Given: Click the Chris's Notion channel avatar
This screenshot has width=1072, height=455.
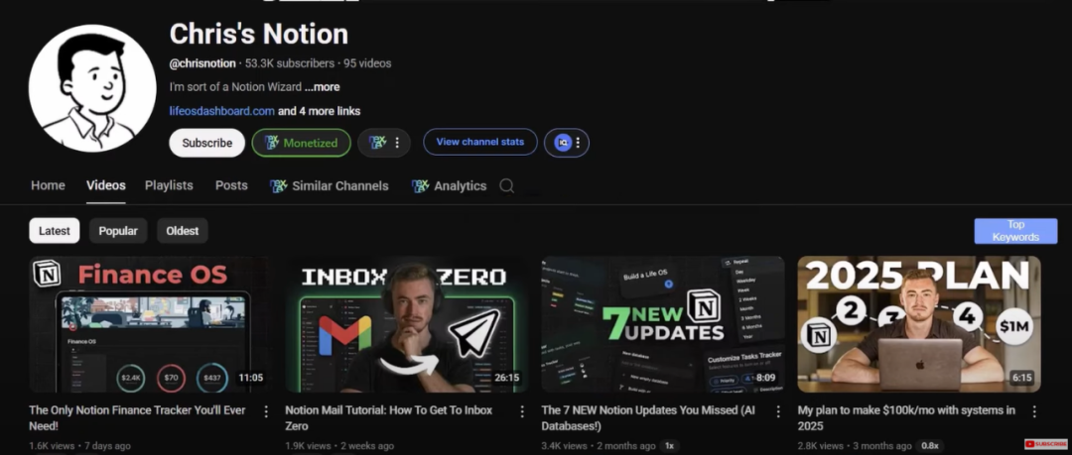Looking at the screenshot, I should coord(92,89).
